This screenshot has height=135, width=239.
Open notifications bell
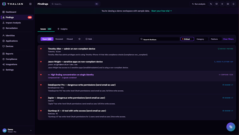[x=234, y=4]
